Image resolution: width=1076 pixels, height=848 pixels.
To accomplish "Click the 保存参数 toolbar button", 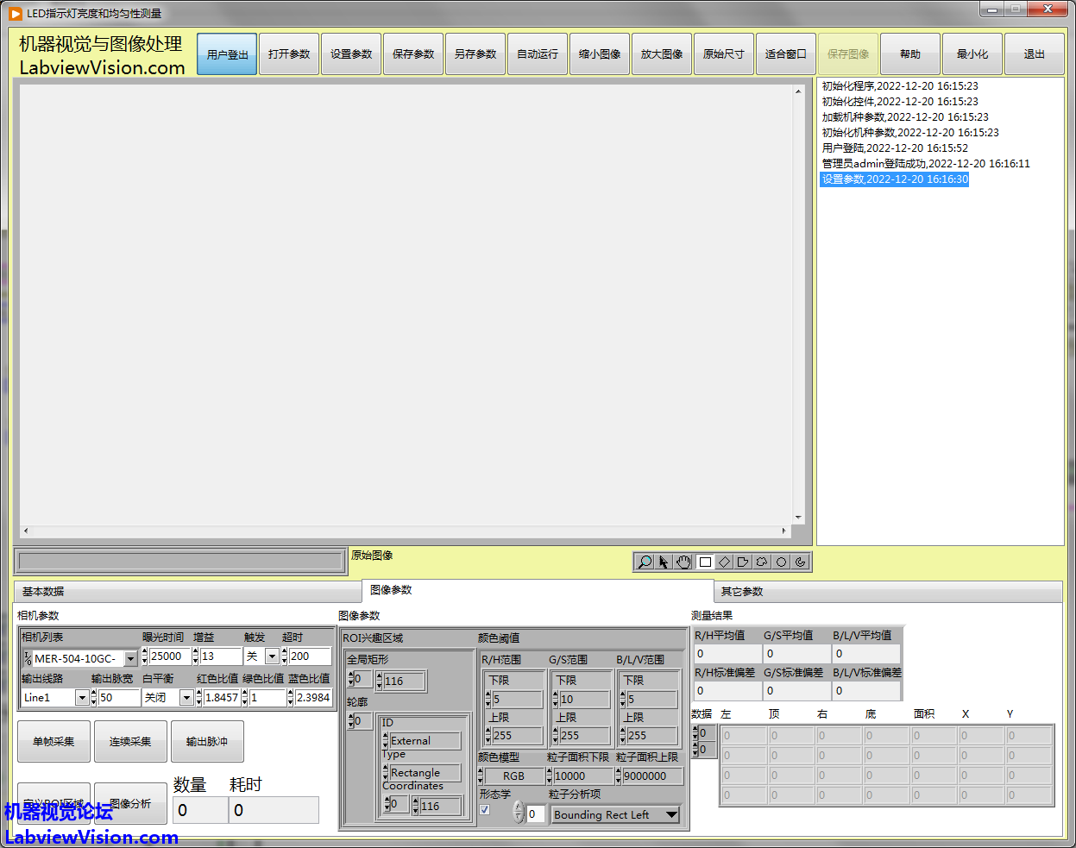I will point(413,54).
